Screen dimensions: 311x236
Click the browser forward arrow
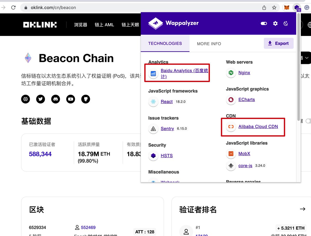point(3,8)
